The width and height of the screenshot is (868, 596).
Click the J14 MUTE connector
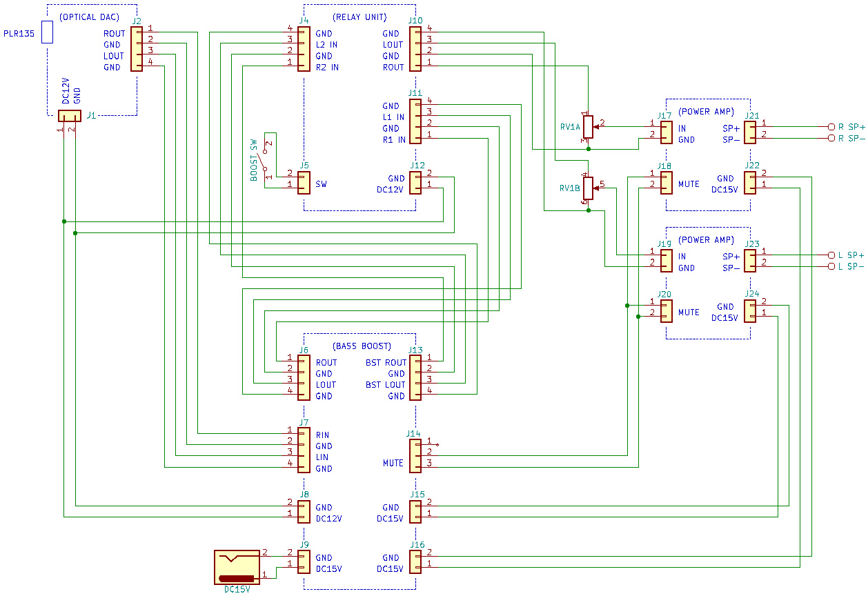point(415,456)
